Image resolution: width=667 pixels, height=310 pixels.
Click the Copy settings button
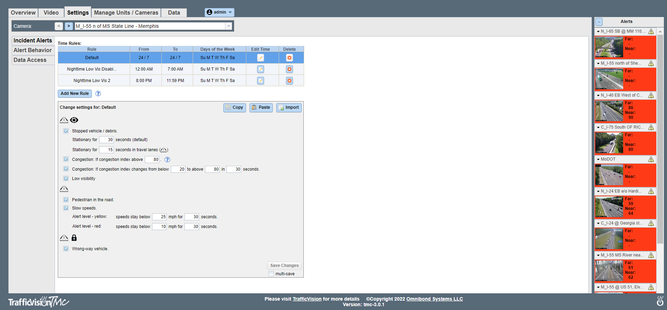pyautogui.click(x=235, y=108)
